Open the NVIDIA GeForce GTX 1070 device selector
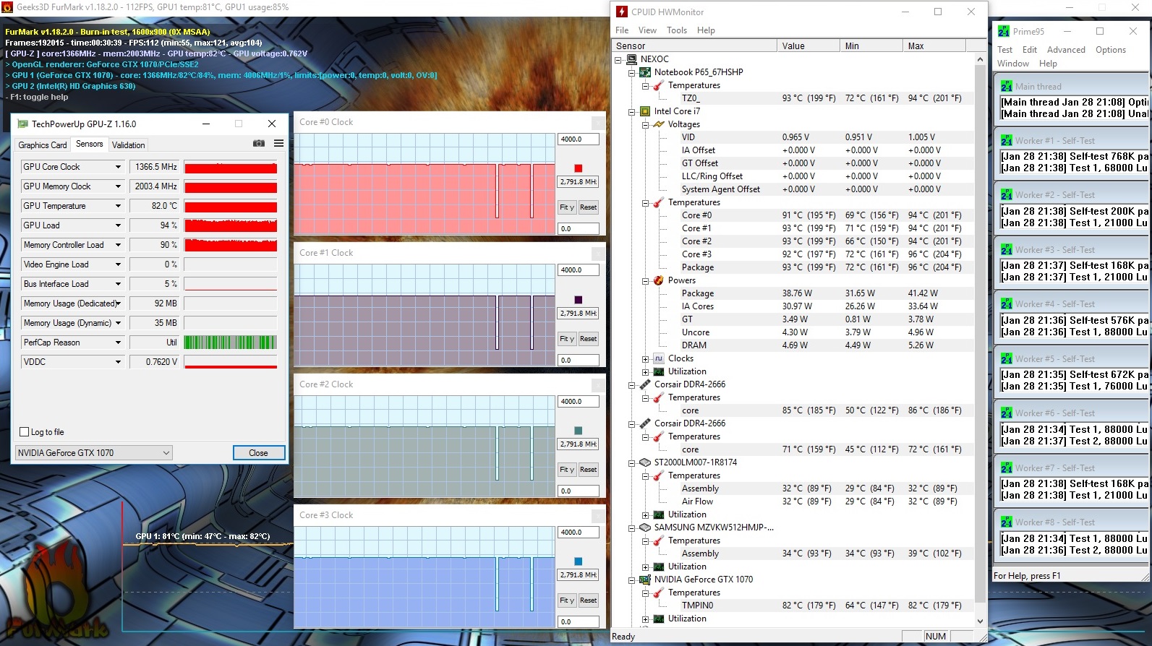 [x=94, y=453]
